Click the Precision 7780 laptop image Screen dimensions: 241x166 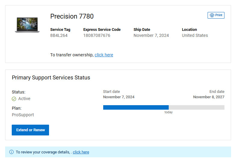[x=27, y=25]
